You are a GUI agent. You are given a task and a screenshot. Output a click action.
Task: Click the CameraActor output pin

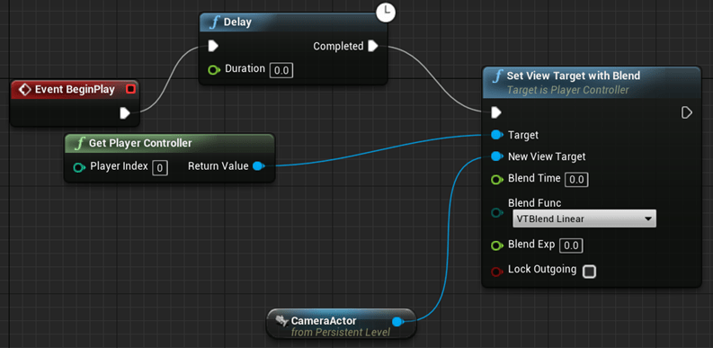398,322
